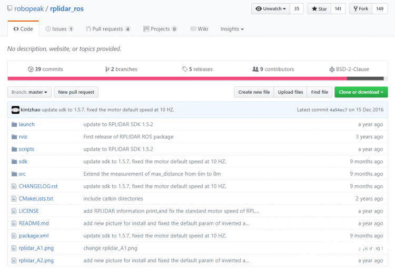This screenshot has width=395, height=269.
Task: Click the language breakdown color bar
Action: (196, 78)
